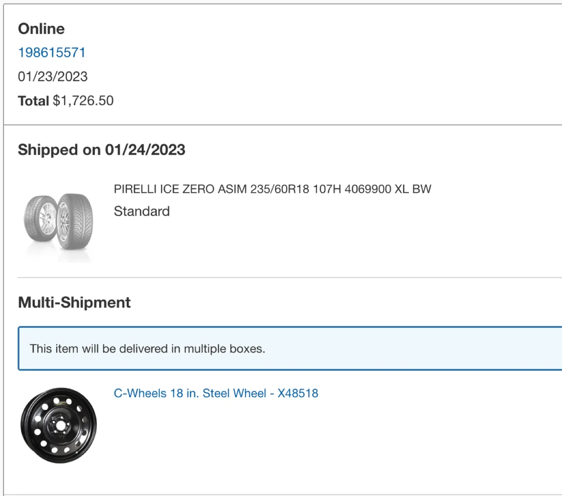Open order number 198615571

click(x=52, y=52)
